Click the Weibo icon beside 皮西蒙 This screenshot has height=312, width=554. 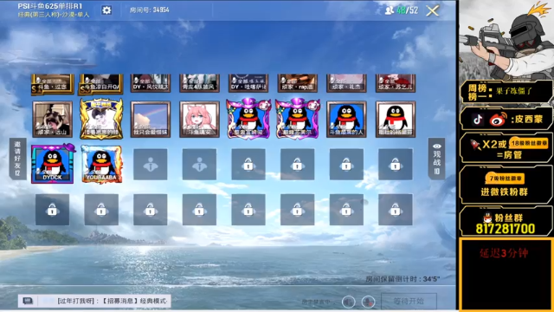(x=499, y=120)
